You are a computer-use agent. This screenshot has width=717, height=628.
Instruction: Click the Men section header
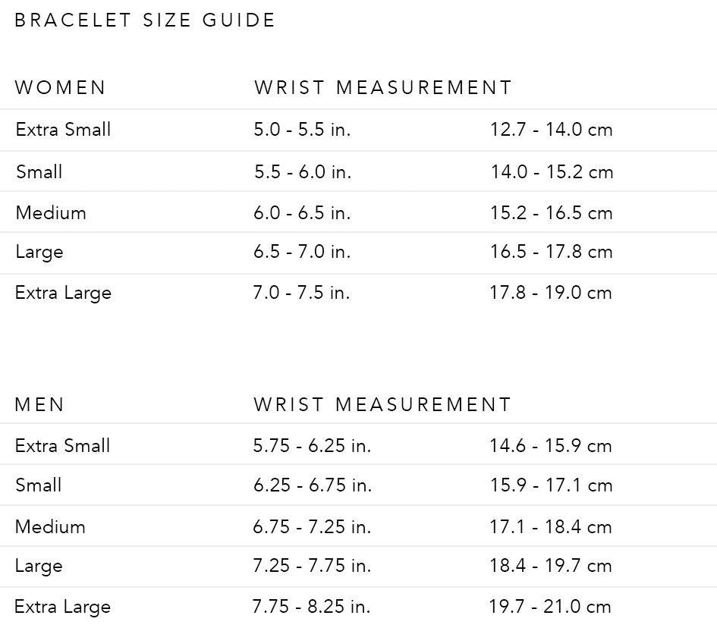39,404
